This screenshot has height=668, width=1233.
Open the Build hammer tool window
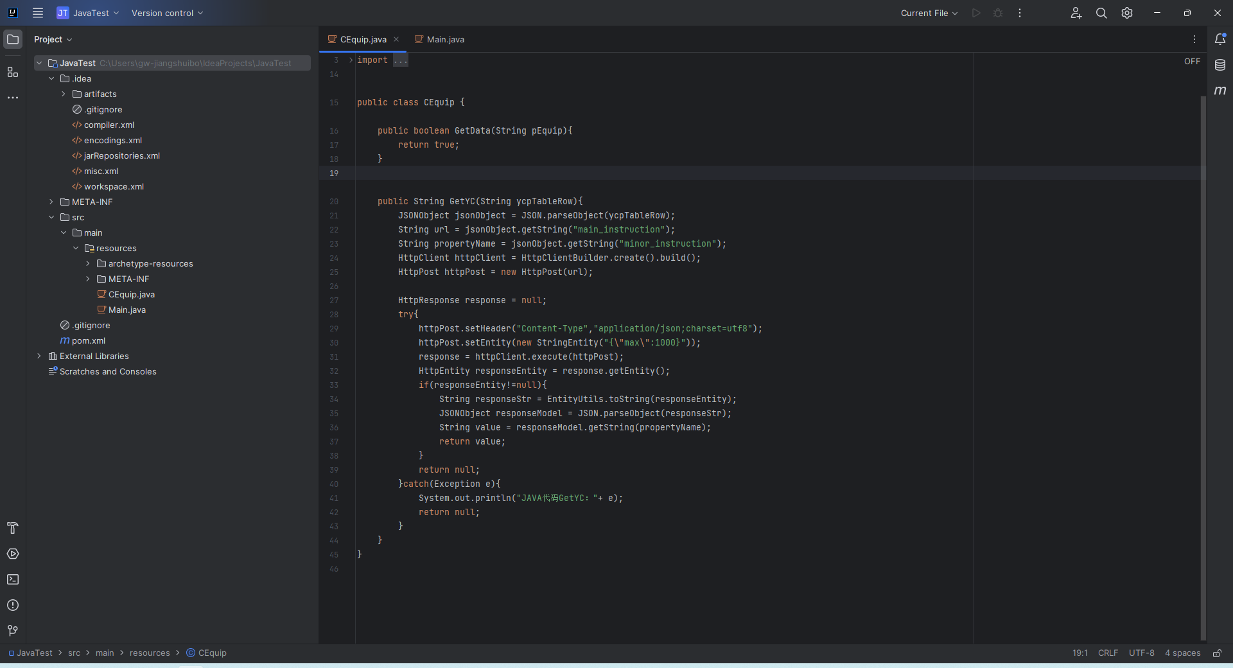click(x=13, y=528)
